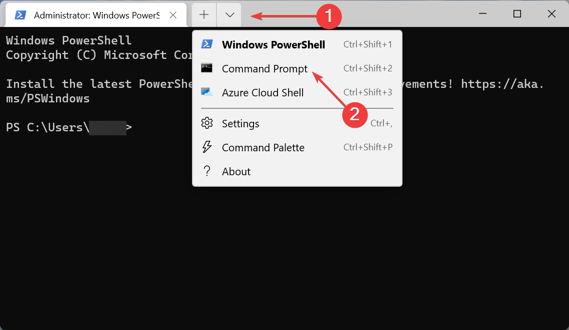Open a new Windows PowerShell tab from menu
Viewport: 569px width, 330px height.
click(273, 44)
